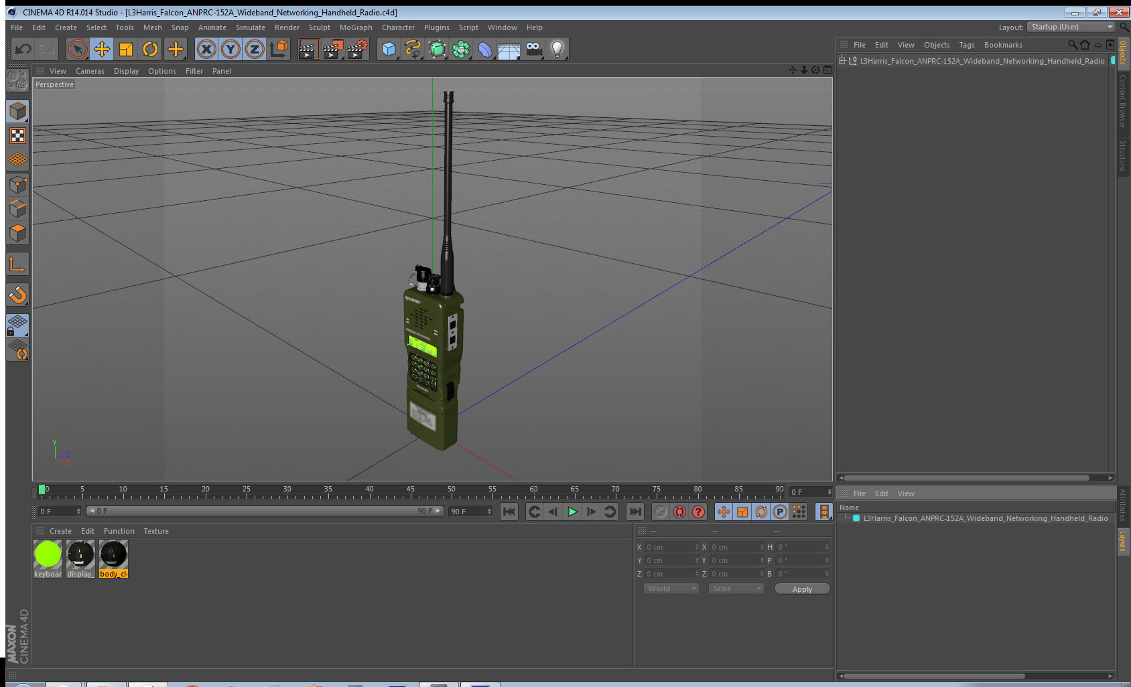1131x687 pixels.
Task: Toggle Z axis lock
Action: pos(255,49)
